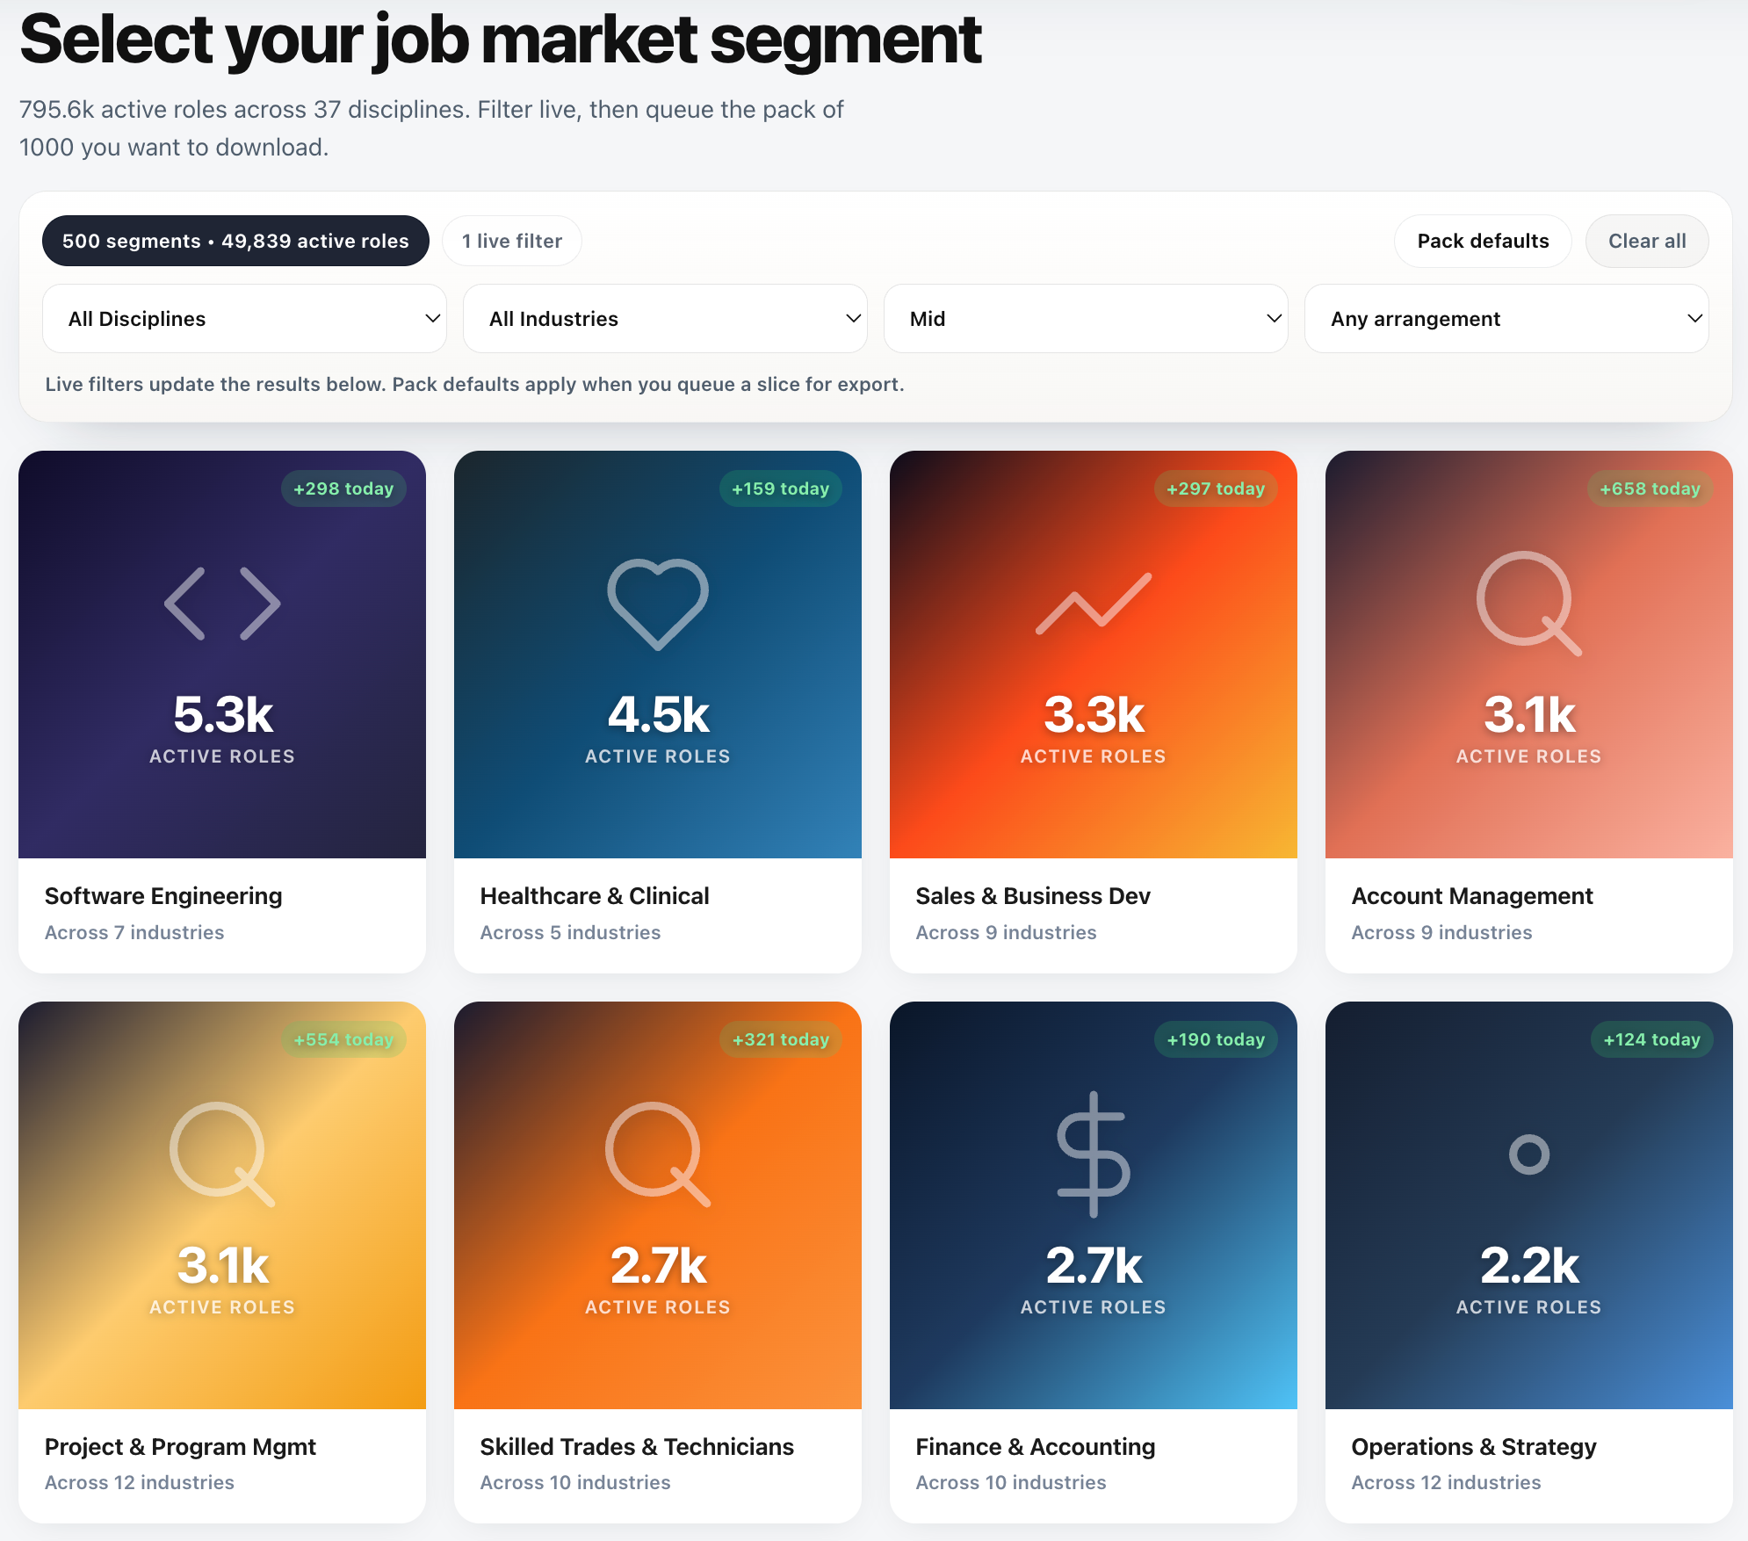Click the trend-line icon on Sales & Business Dev
The width and height of the screenshot is (1748, 1541).
(1093, 603)
